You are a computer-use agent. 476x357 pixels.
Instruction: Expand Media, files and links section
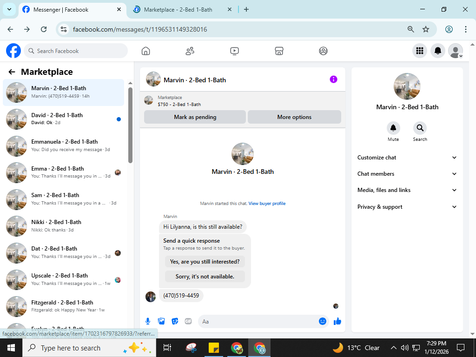point(407,190)
